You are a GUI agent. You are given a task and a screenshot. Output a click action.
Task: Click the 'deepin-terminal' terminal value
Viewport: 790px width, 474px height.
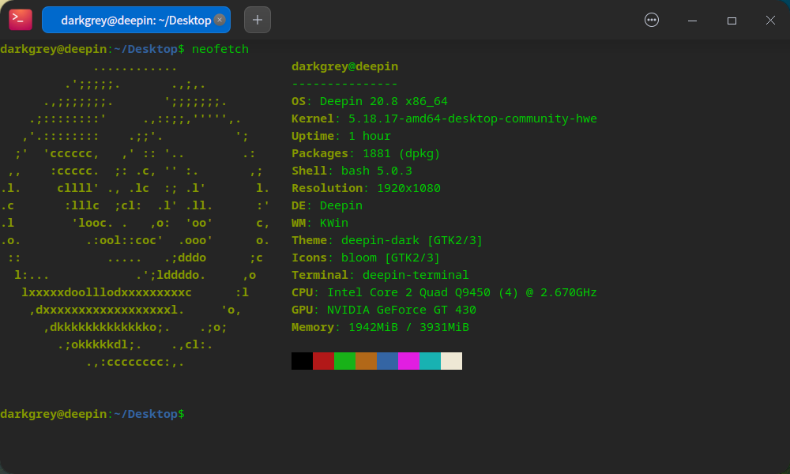416,275
